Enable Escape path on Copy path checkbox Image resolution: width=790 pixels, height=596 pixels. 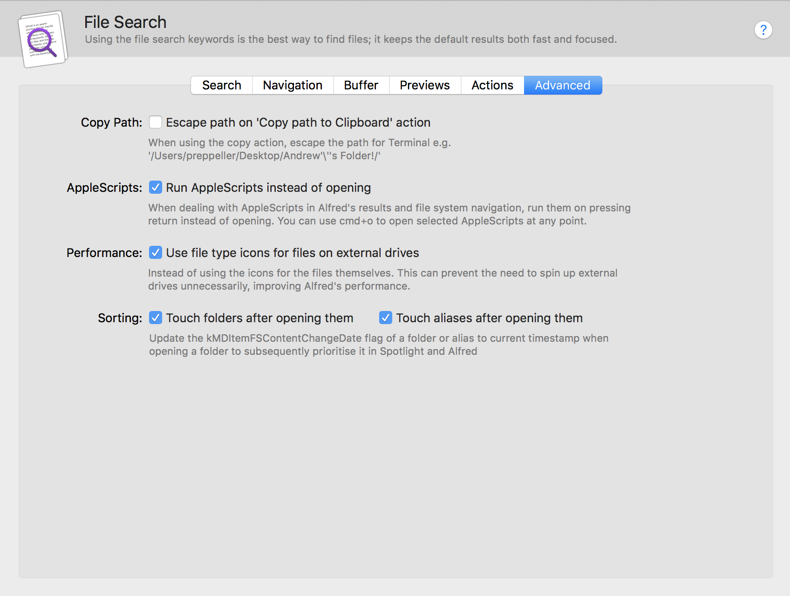pos(156,122)
